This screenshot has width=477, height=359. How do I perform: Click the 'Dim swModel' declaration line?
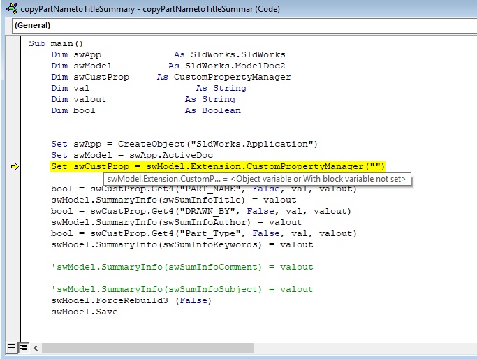[x=168, y=66]
